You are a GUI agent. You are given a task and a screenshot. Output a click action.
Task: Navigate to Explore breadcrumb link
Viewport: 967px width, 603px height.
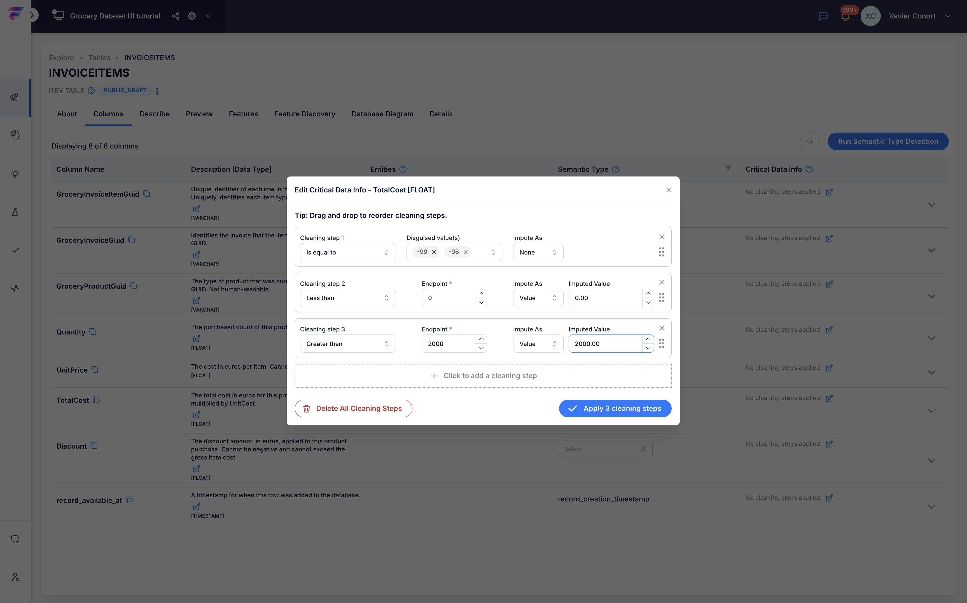(x=62, y=58)
